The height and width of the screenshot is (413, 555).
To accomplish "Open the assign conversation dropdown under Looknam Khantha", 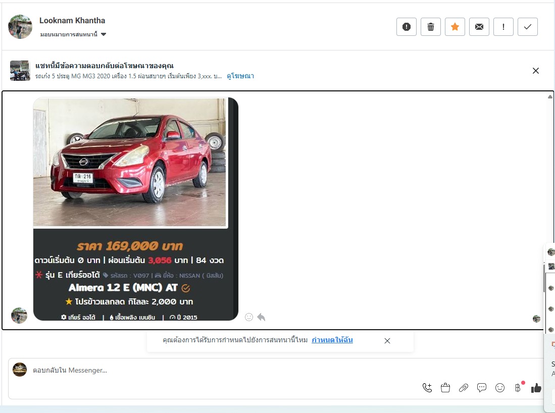I will pos(73,34).
